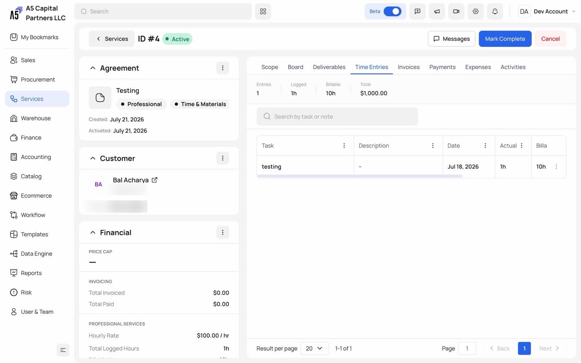
Task: Switch to the Expenses tab
Action: [x=478, y=67]
